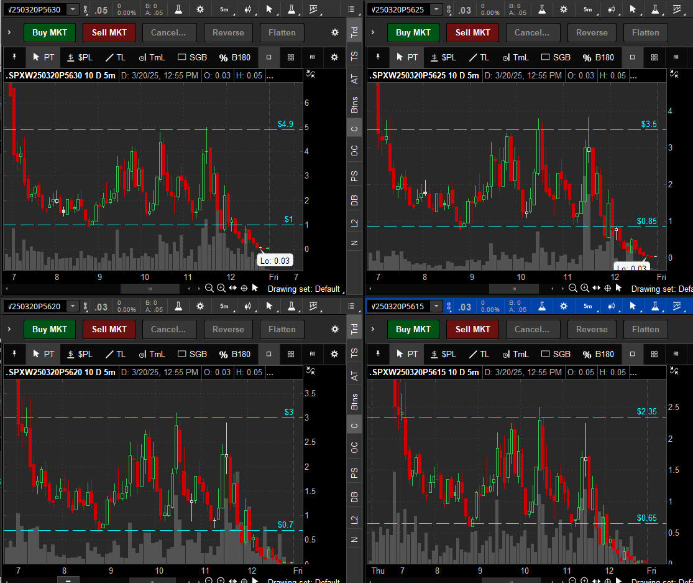Viewport: 693px width, 583px height.
Task: Toggle single chart layout in the P5625 panel
Action: (633, 57)
